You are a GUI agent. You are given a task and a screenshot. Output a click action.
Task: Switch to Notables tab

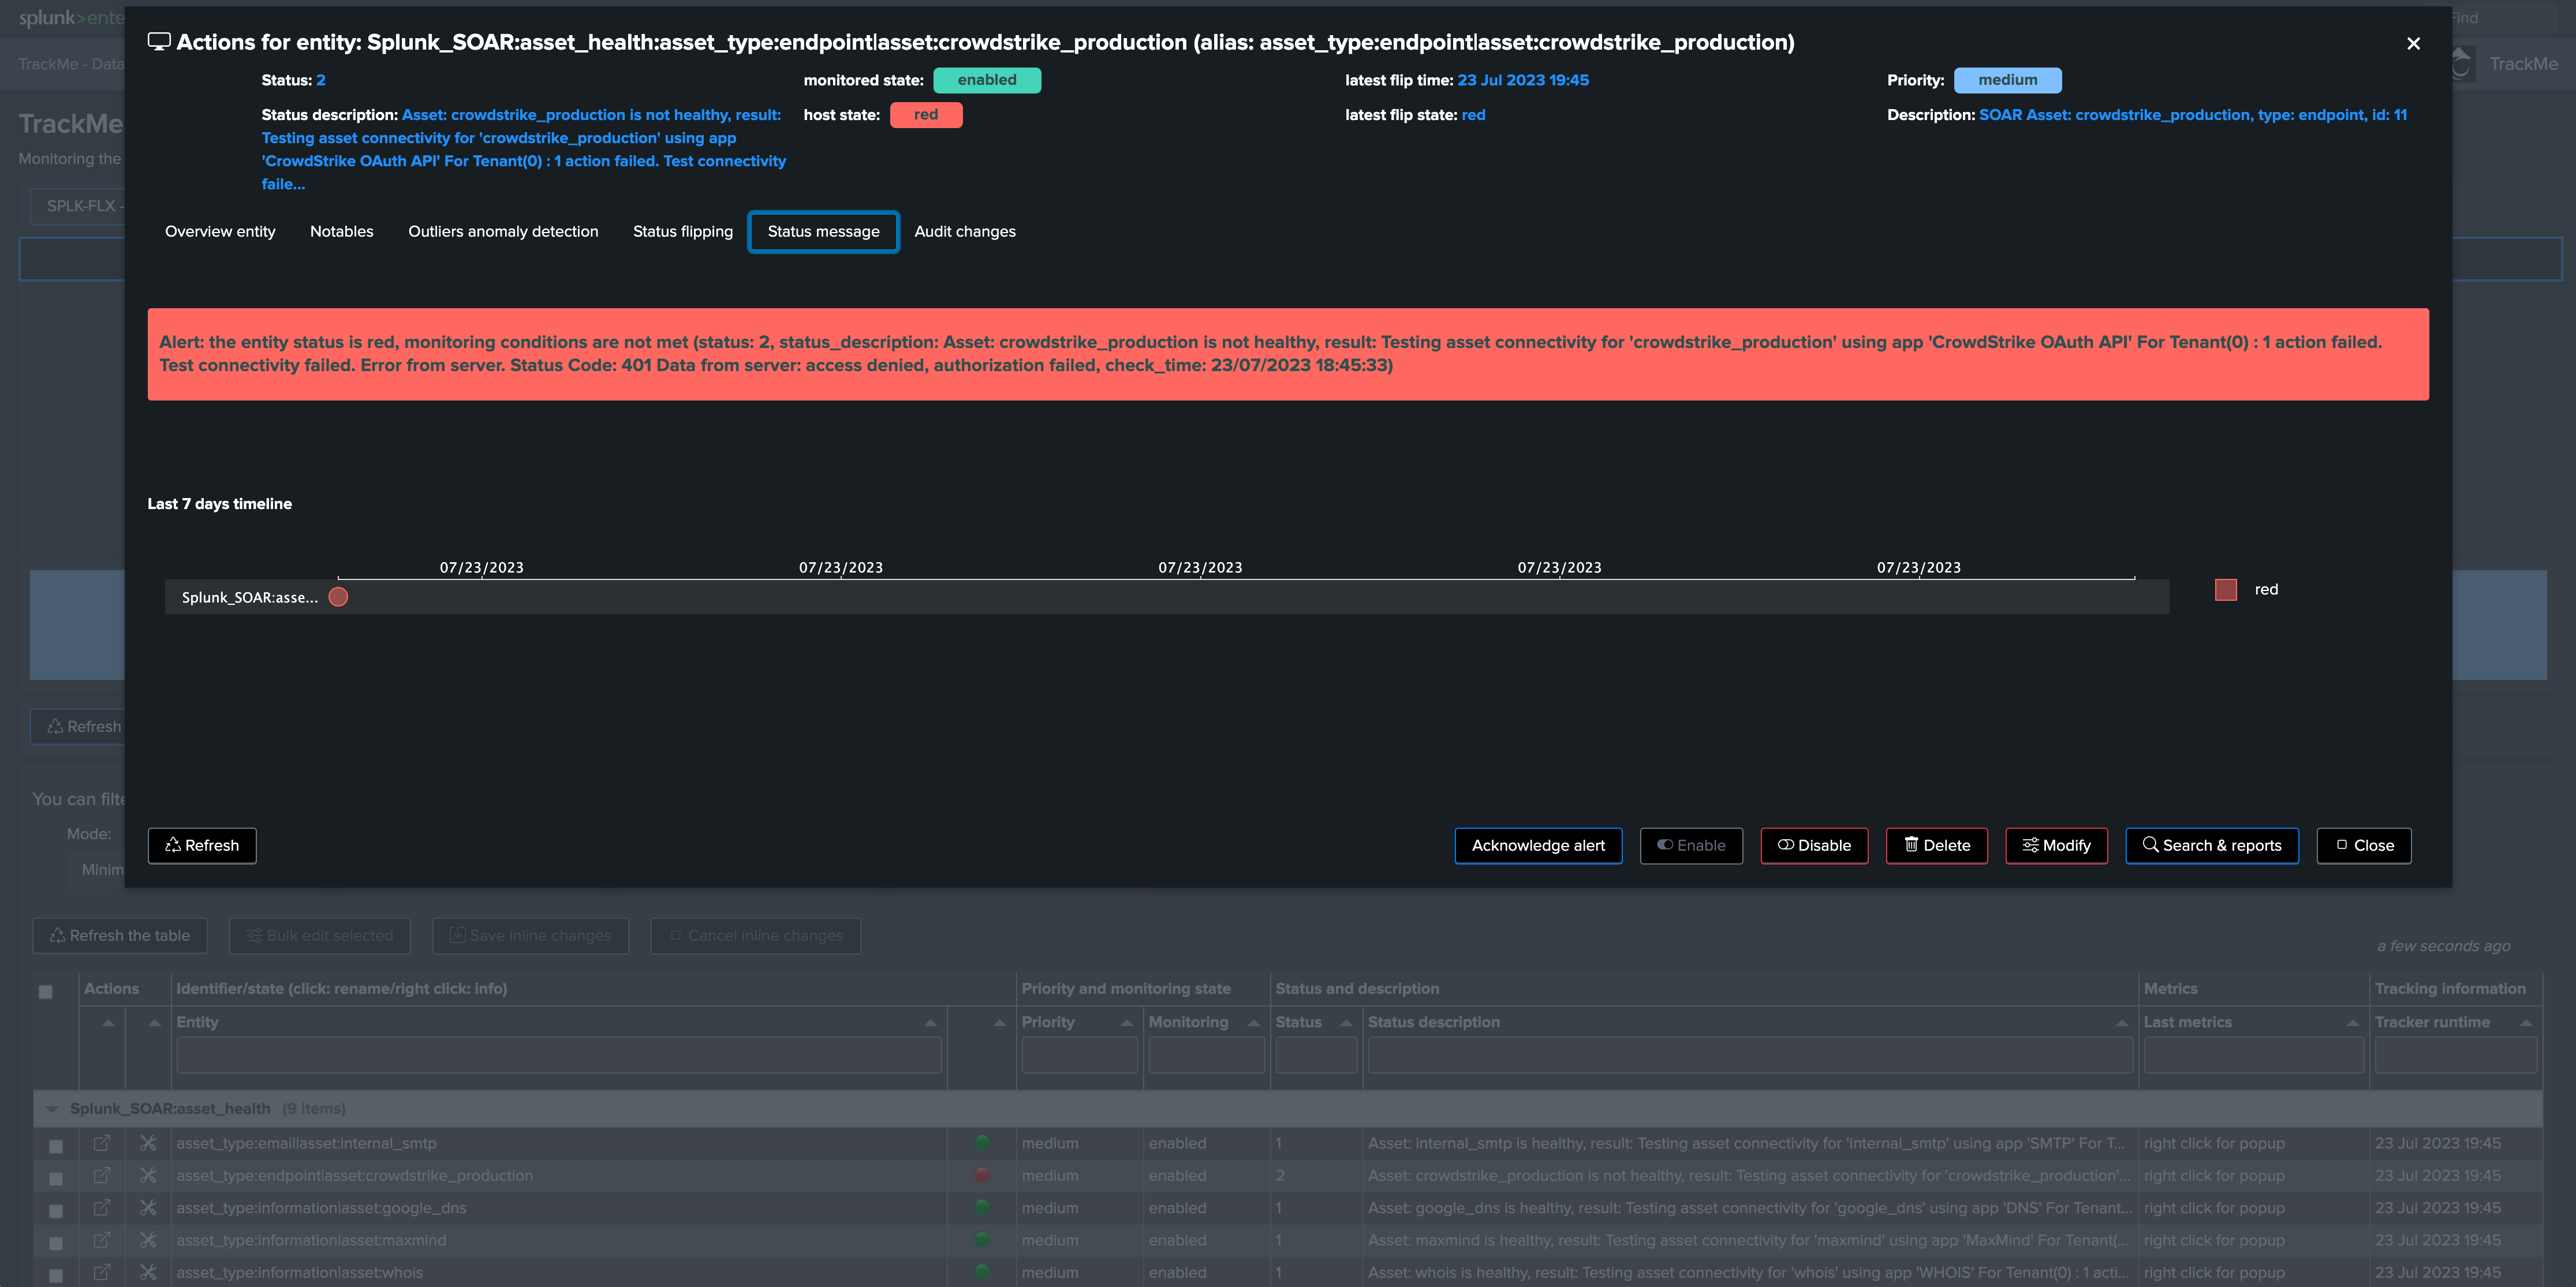coord(342,232)
